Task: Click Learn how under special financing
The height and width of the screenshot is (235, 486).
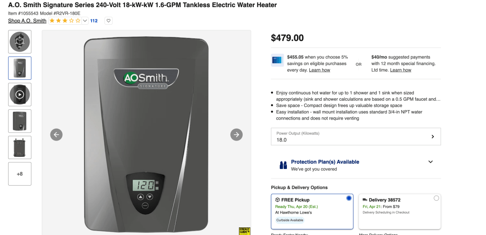Action: (x=400, y=70)
